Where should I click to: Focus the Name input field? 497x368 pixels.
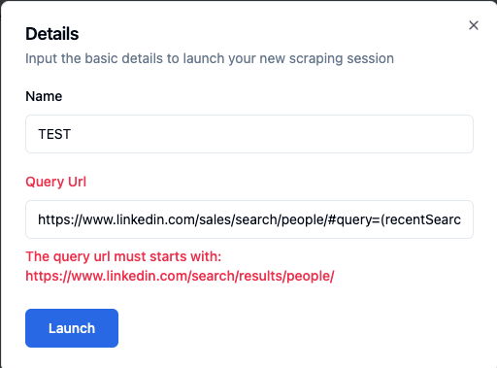[249, 134]
